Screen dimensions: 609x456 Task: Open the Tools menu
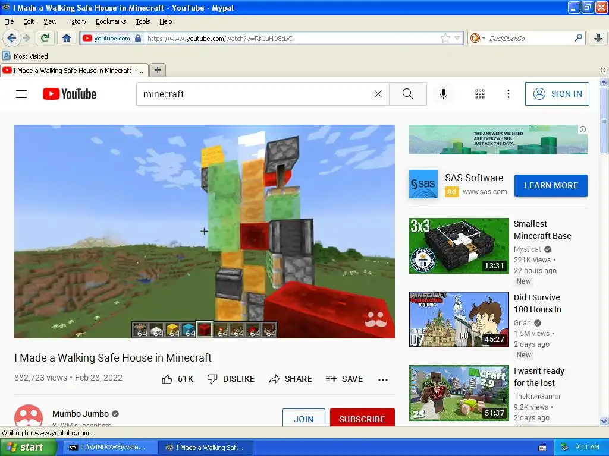coord(143,21)
